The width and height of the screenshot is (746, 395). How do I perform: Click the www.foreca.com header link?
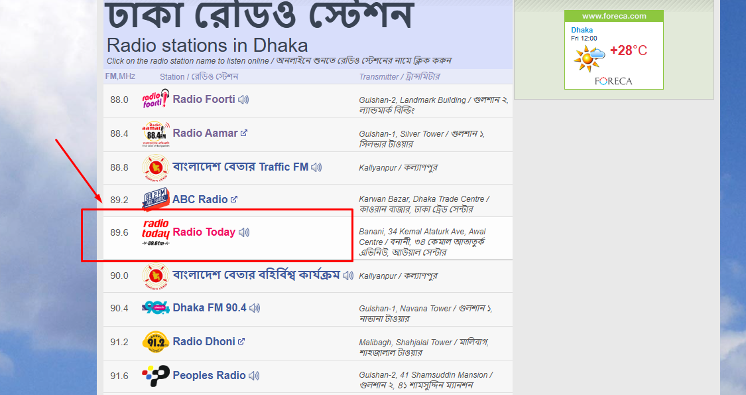click(x=613, y=15)
